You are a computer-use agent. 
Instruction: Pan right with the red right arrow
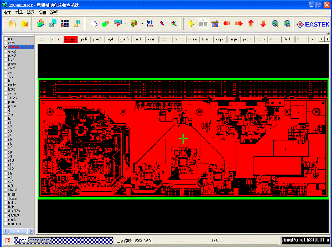click(239, 23)
